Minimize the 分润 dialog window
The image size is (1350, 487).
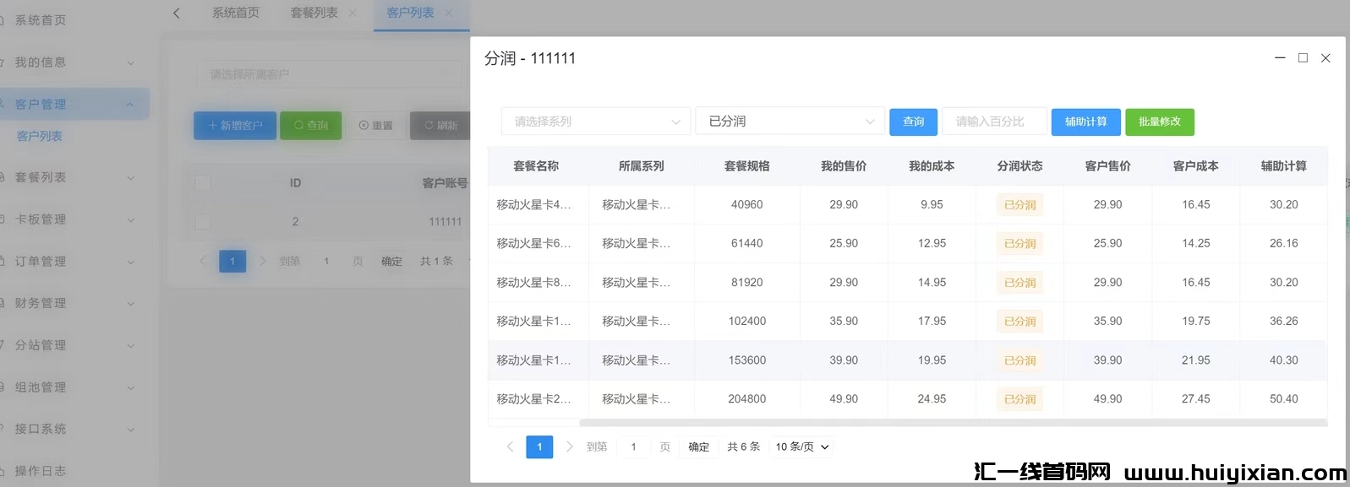(1280, 57)
